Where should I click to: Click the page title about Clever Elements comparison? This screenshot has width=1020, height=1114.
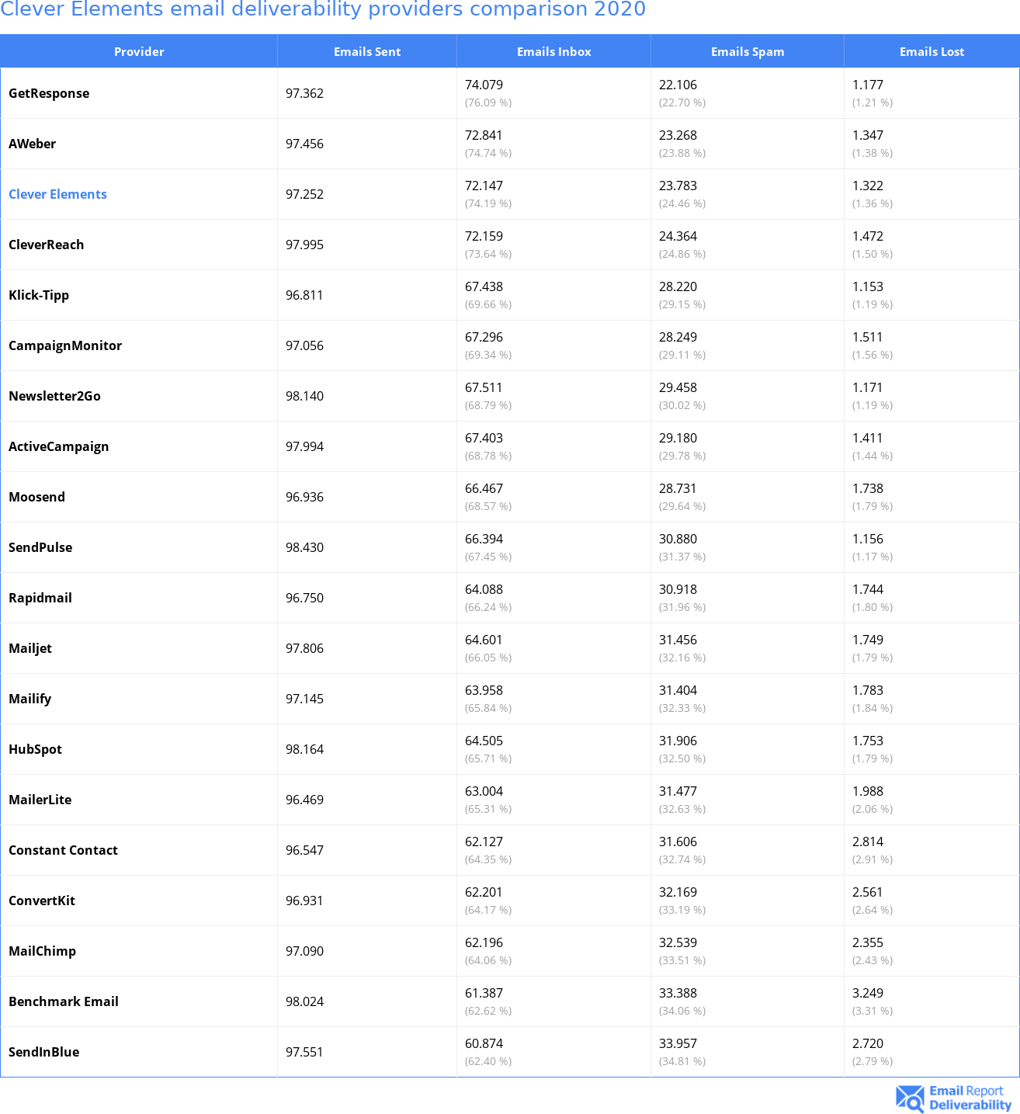pyautogui.click(x=323, y=9)
